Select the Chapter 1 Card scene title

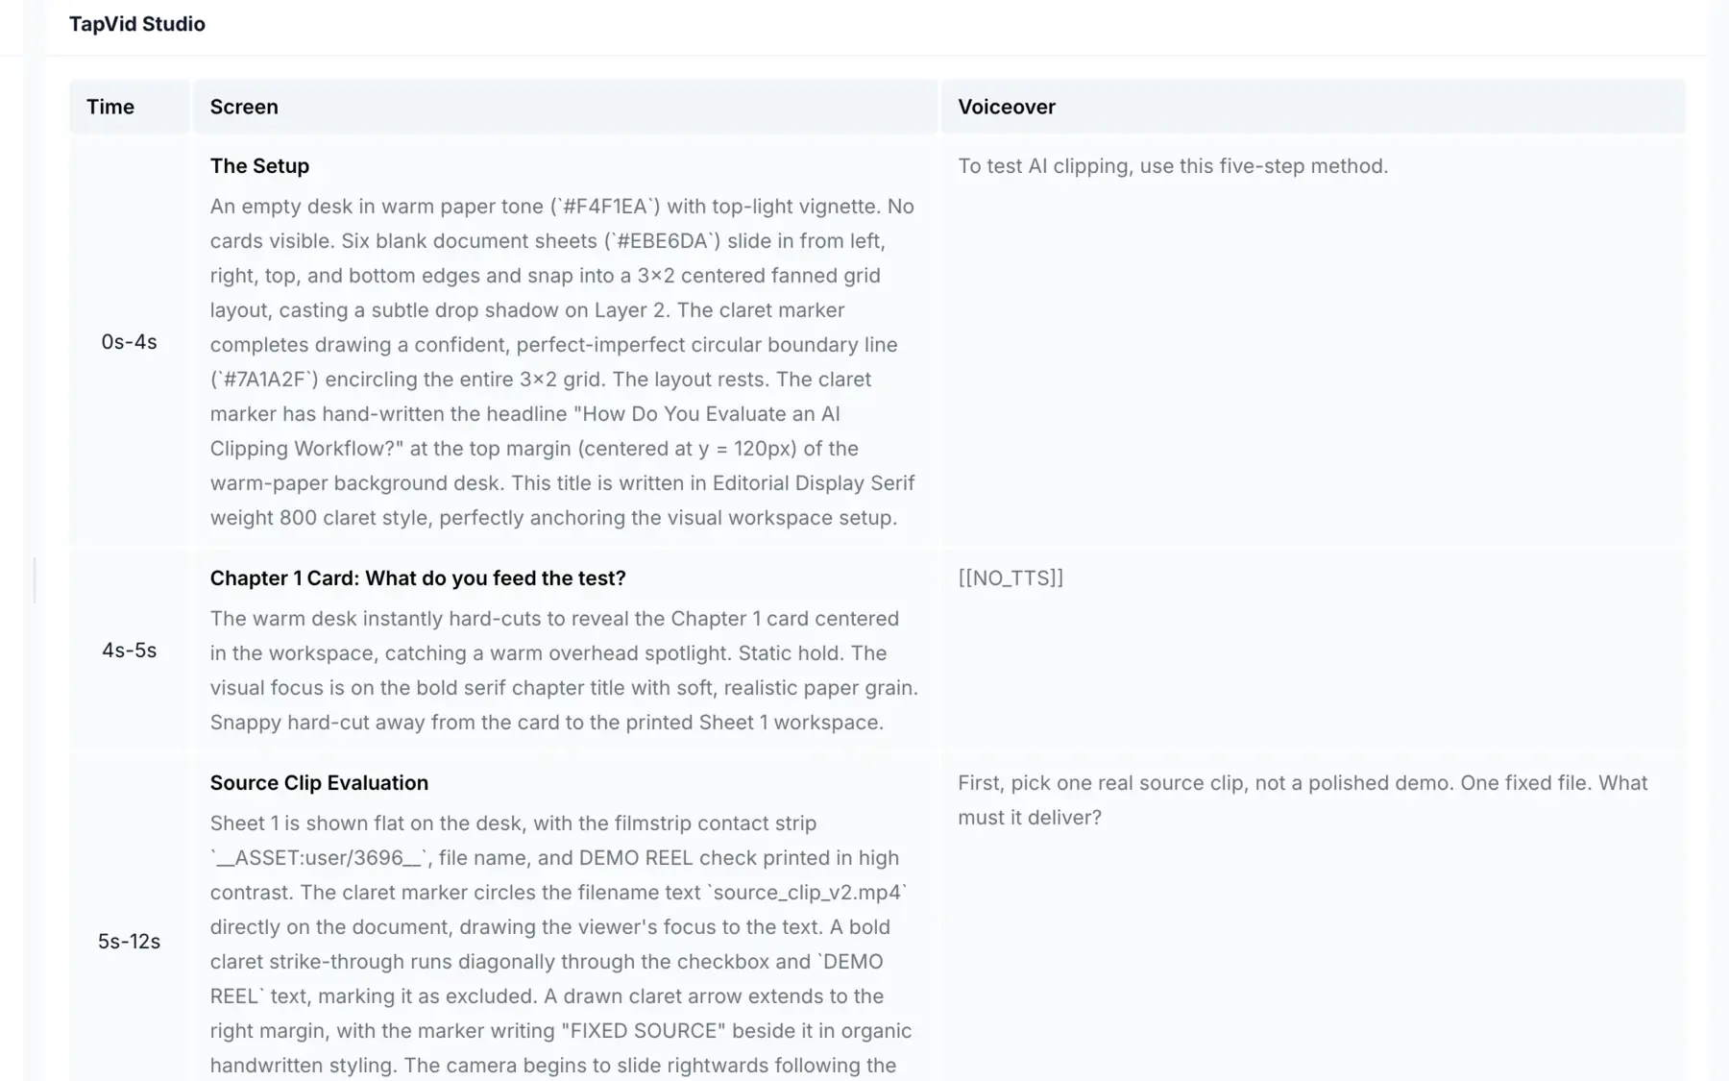[x=418, y=578]
